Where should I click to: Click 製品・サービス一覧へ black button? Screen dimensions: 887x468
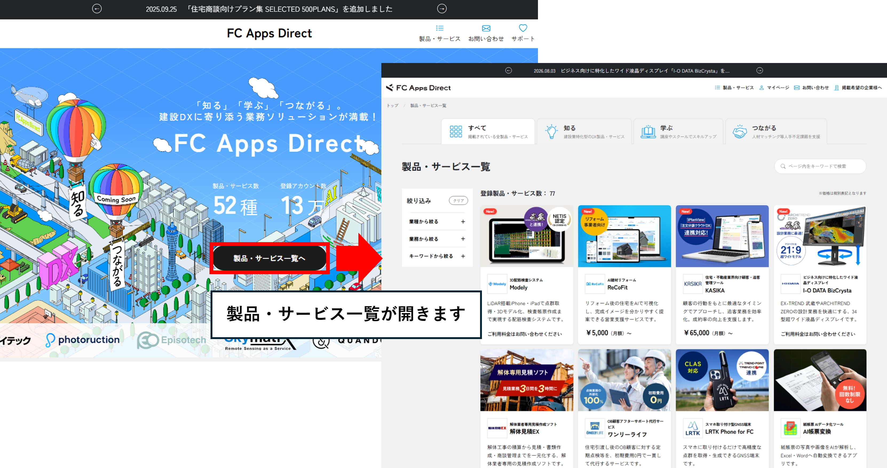(269, 258)
